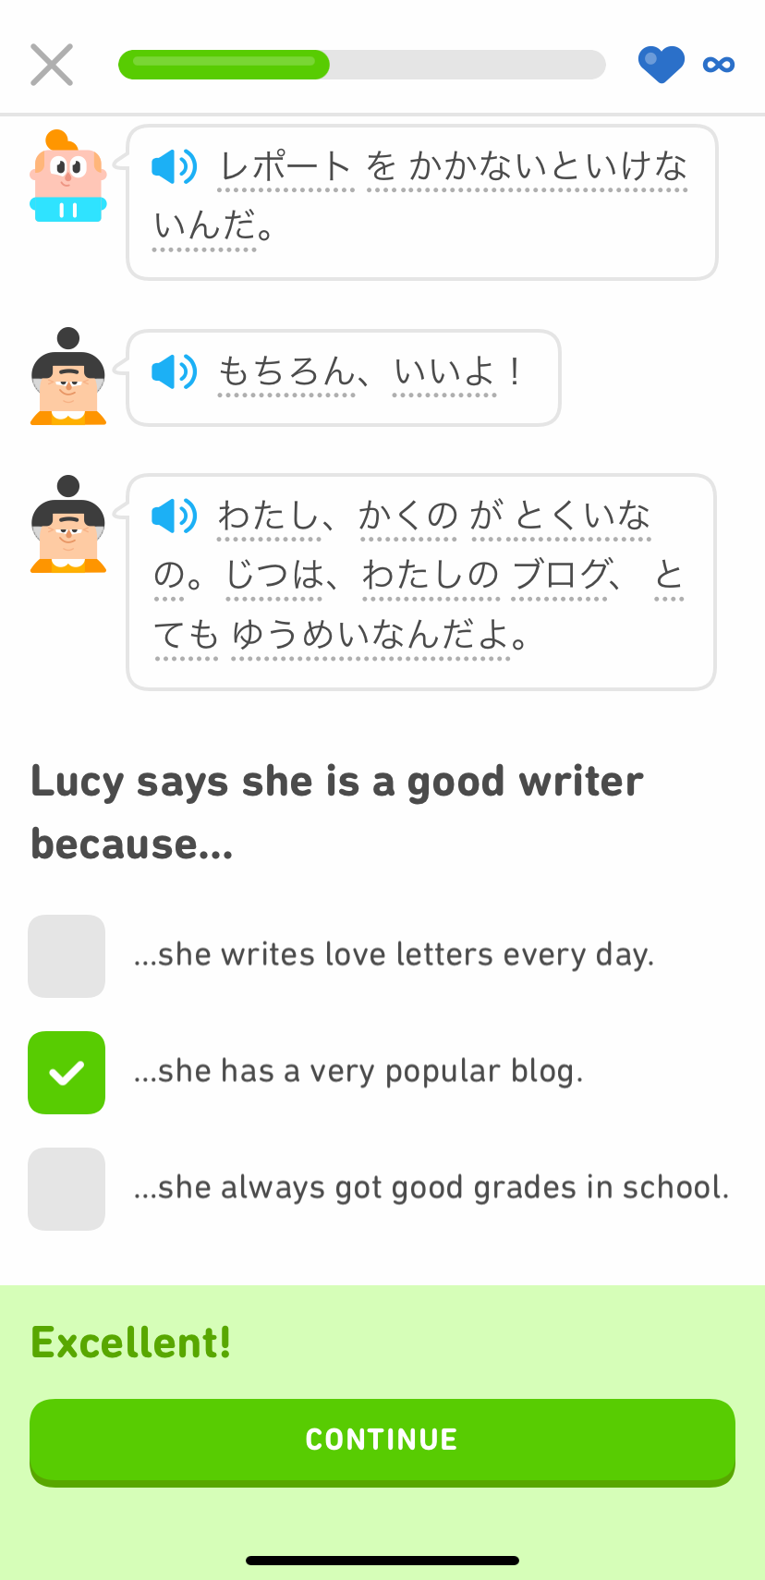The height and width of the screenshot is (1580, 765).
Task: Click Junior's avatar with orange hair
Action: point(67,177)
